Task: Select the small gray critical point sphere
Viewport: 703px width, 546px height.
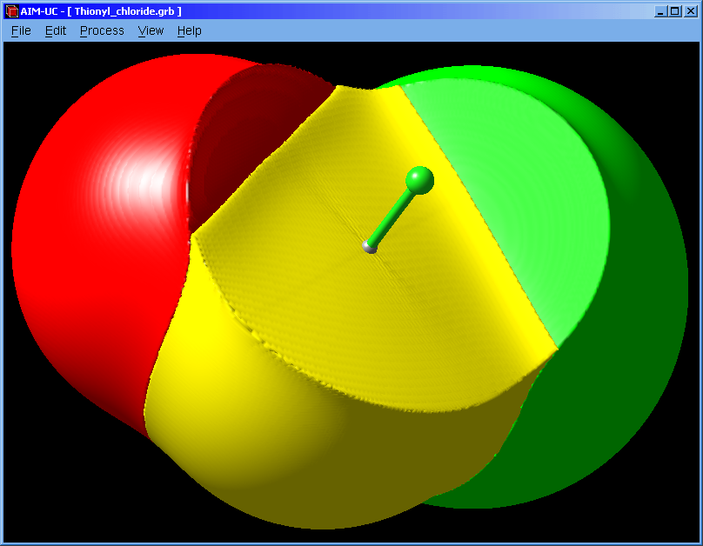Action: point(370,248)
